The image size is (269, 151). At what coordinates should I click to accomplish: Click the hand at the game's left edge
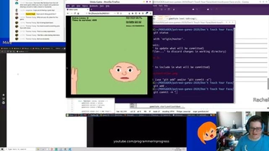[x=74, y=81]
